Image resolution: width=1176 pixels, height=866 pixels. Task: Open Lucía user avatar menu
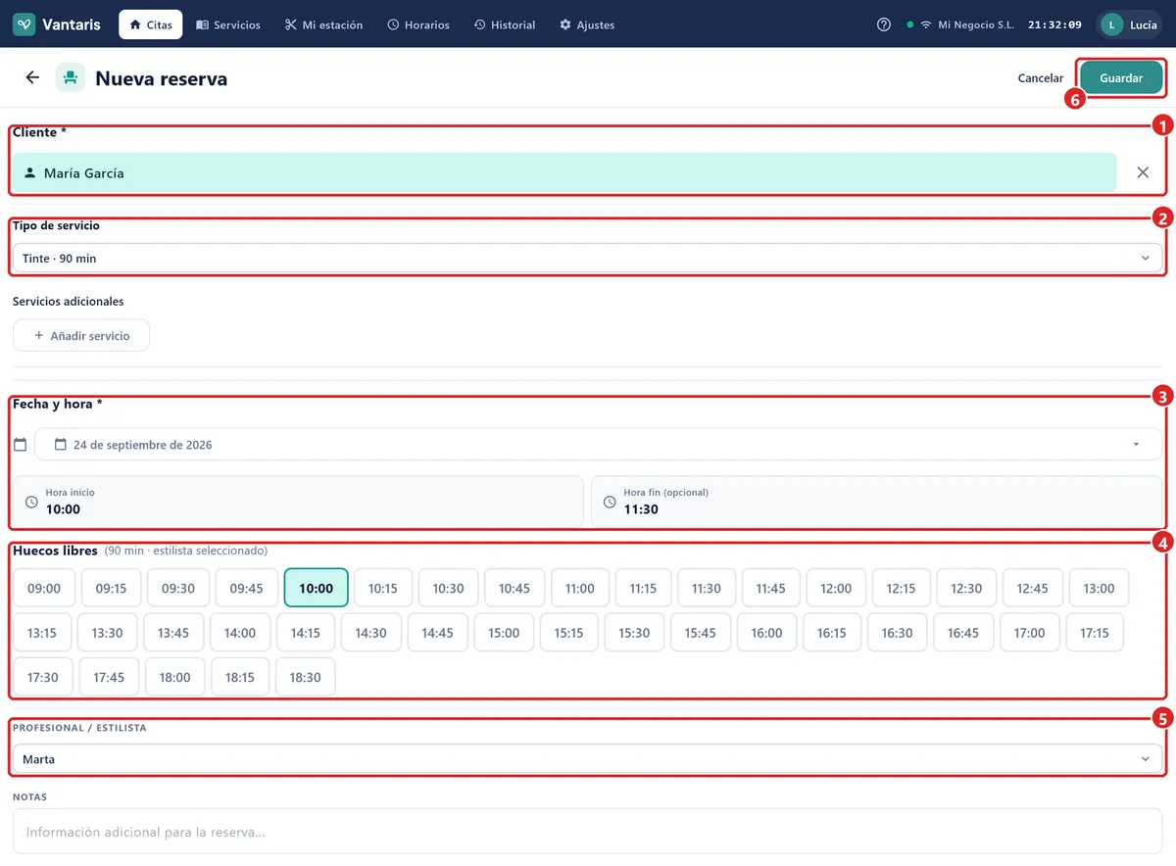point(1130,24)
